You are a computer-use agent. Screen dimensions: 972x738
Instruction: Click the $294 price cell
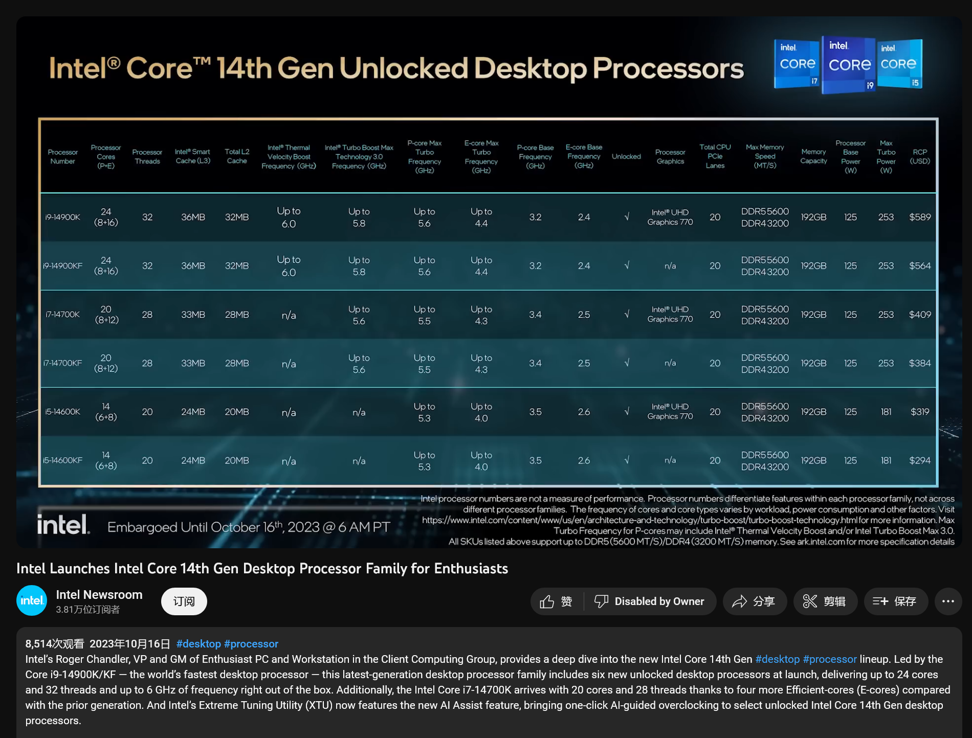click(x=920, y=460)
